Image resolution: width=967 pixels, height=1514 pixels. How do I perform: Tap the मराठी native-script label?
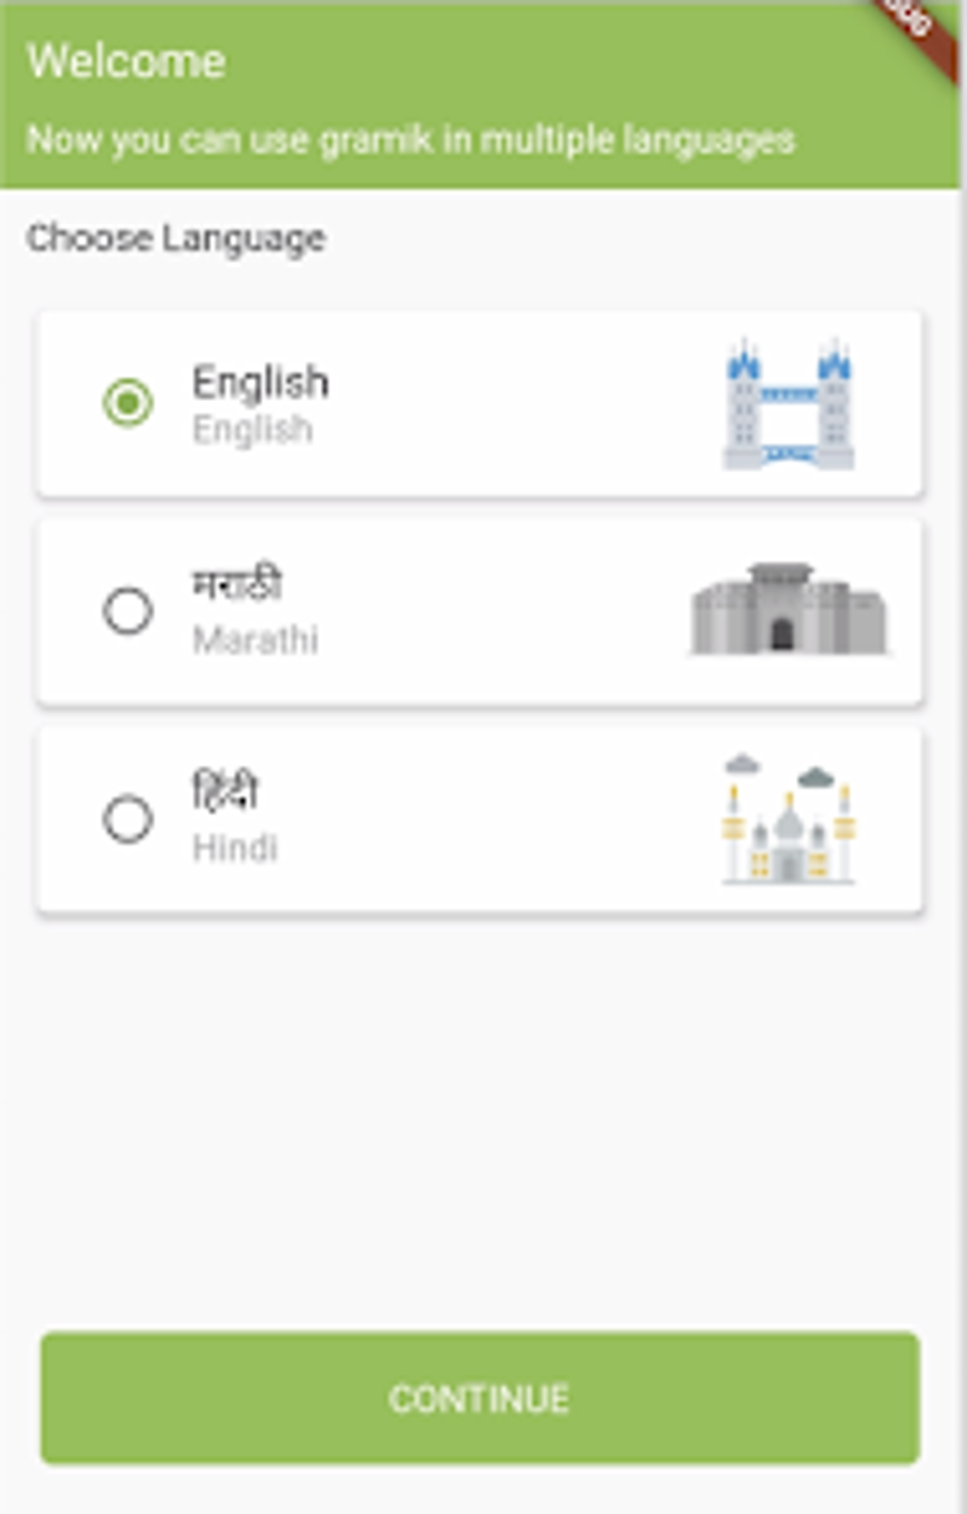point(237,586)
